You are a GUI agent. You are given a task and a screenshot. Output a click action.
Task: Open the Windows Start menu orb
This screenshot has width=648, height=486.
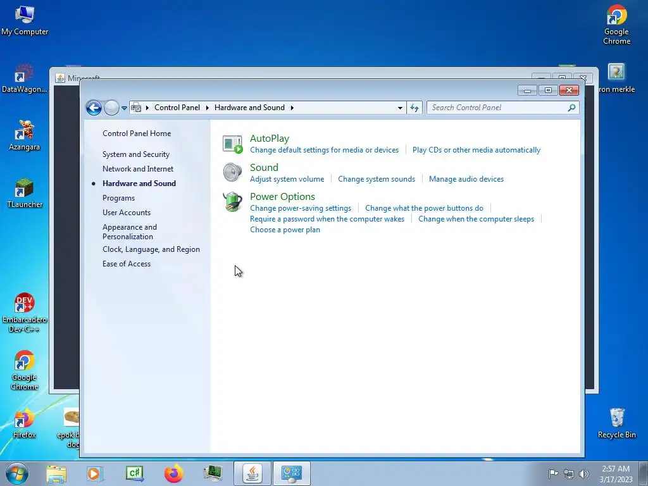pos(17,473)
